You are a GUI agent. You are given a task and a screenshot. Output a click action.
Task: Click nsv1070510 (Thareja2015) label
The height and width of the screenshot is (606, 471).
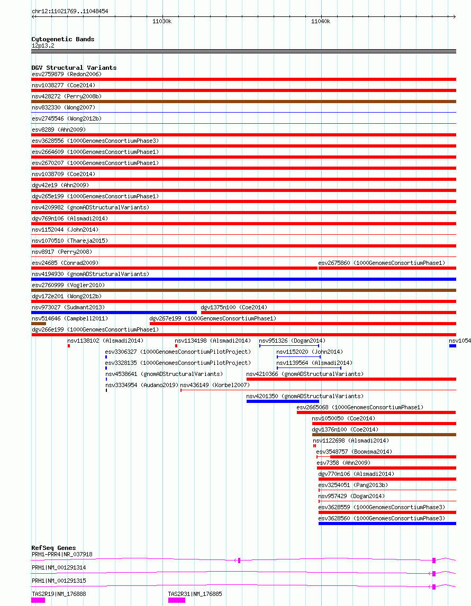(70, 241)
